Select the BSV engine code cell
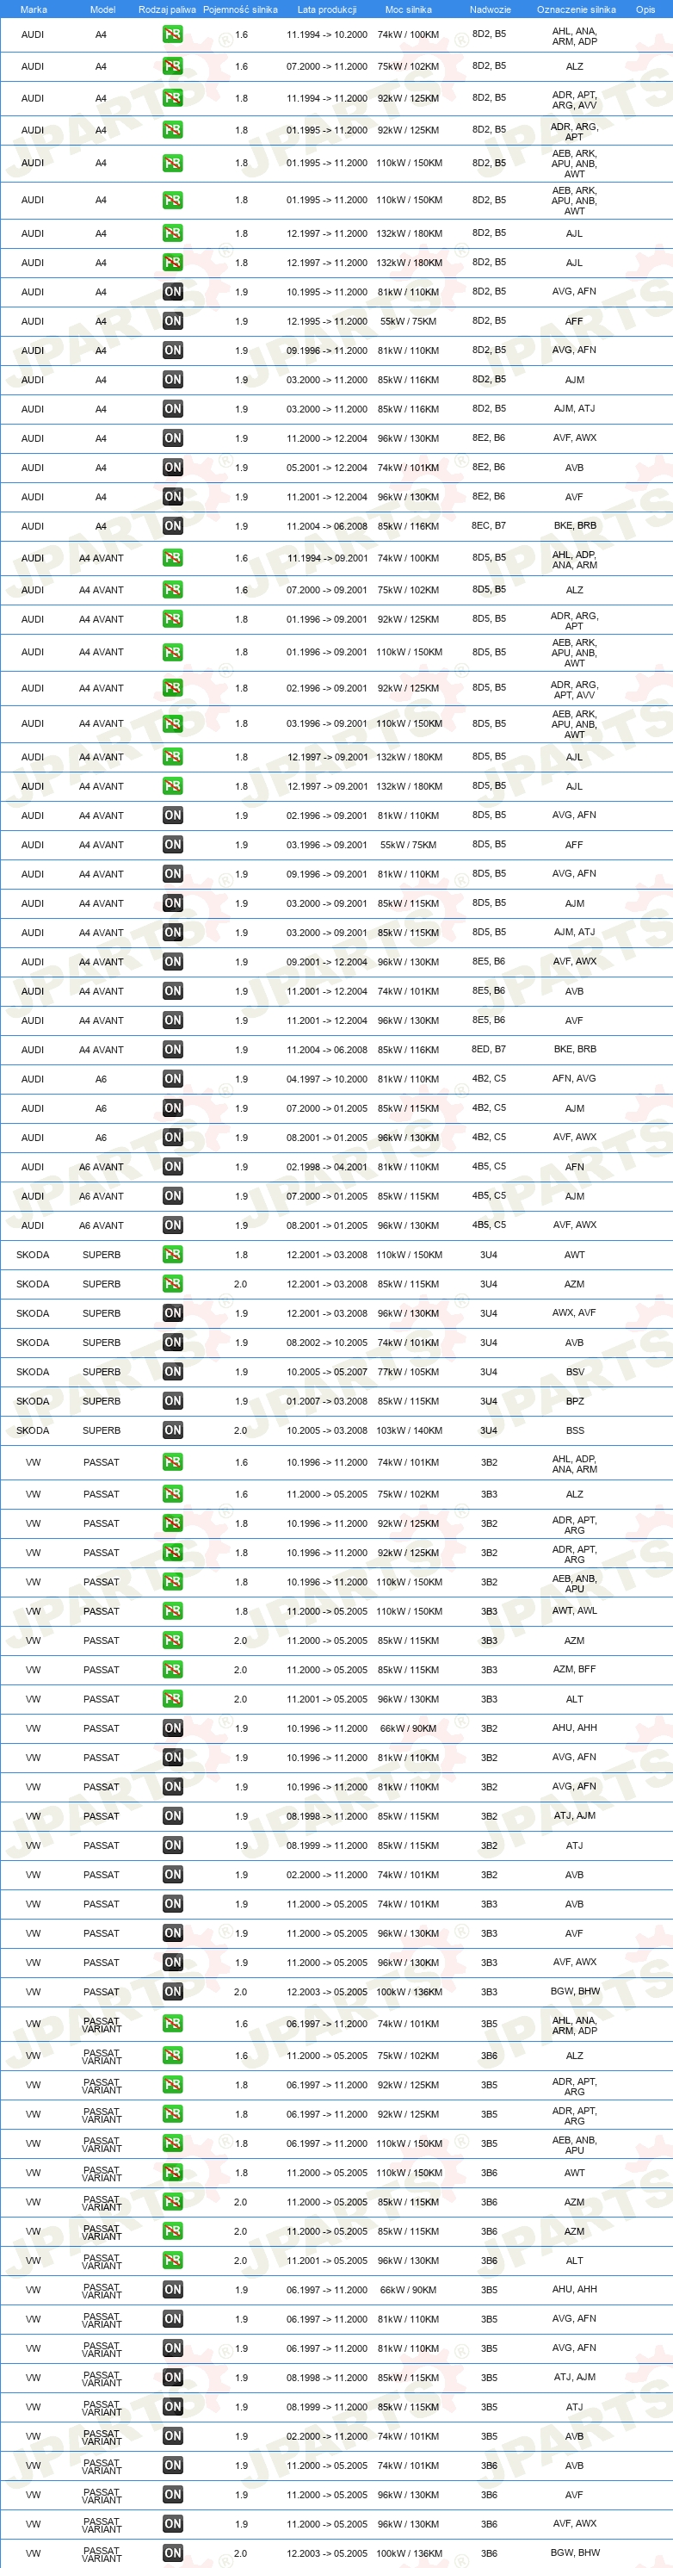Viewport: 673px width, 2568px height. click(x=574, y=1372)
